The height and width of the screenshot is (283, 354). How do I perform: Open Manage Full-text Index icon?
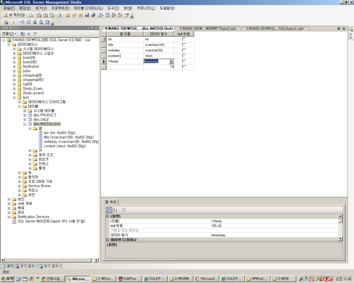pos(35,22)
